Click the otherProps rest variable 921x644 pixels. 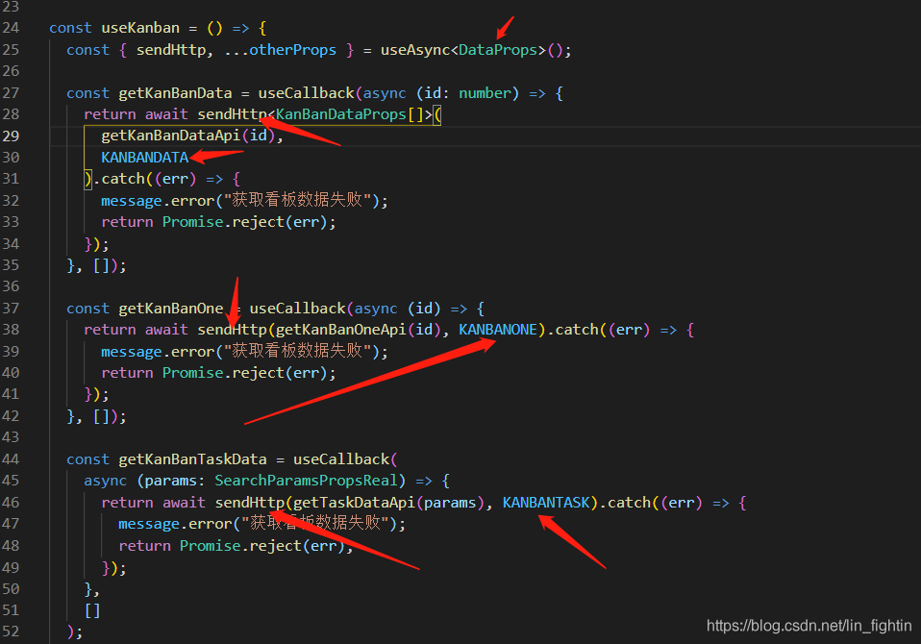click(x=292, y=50)
